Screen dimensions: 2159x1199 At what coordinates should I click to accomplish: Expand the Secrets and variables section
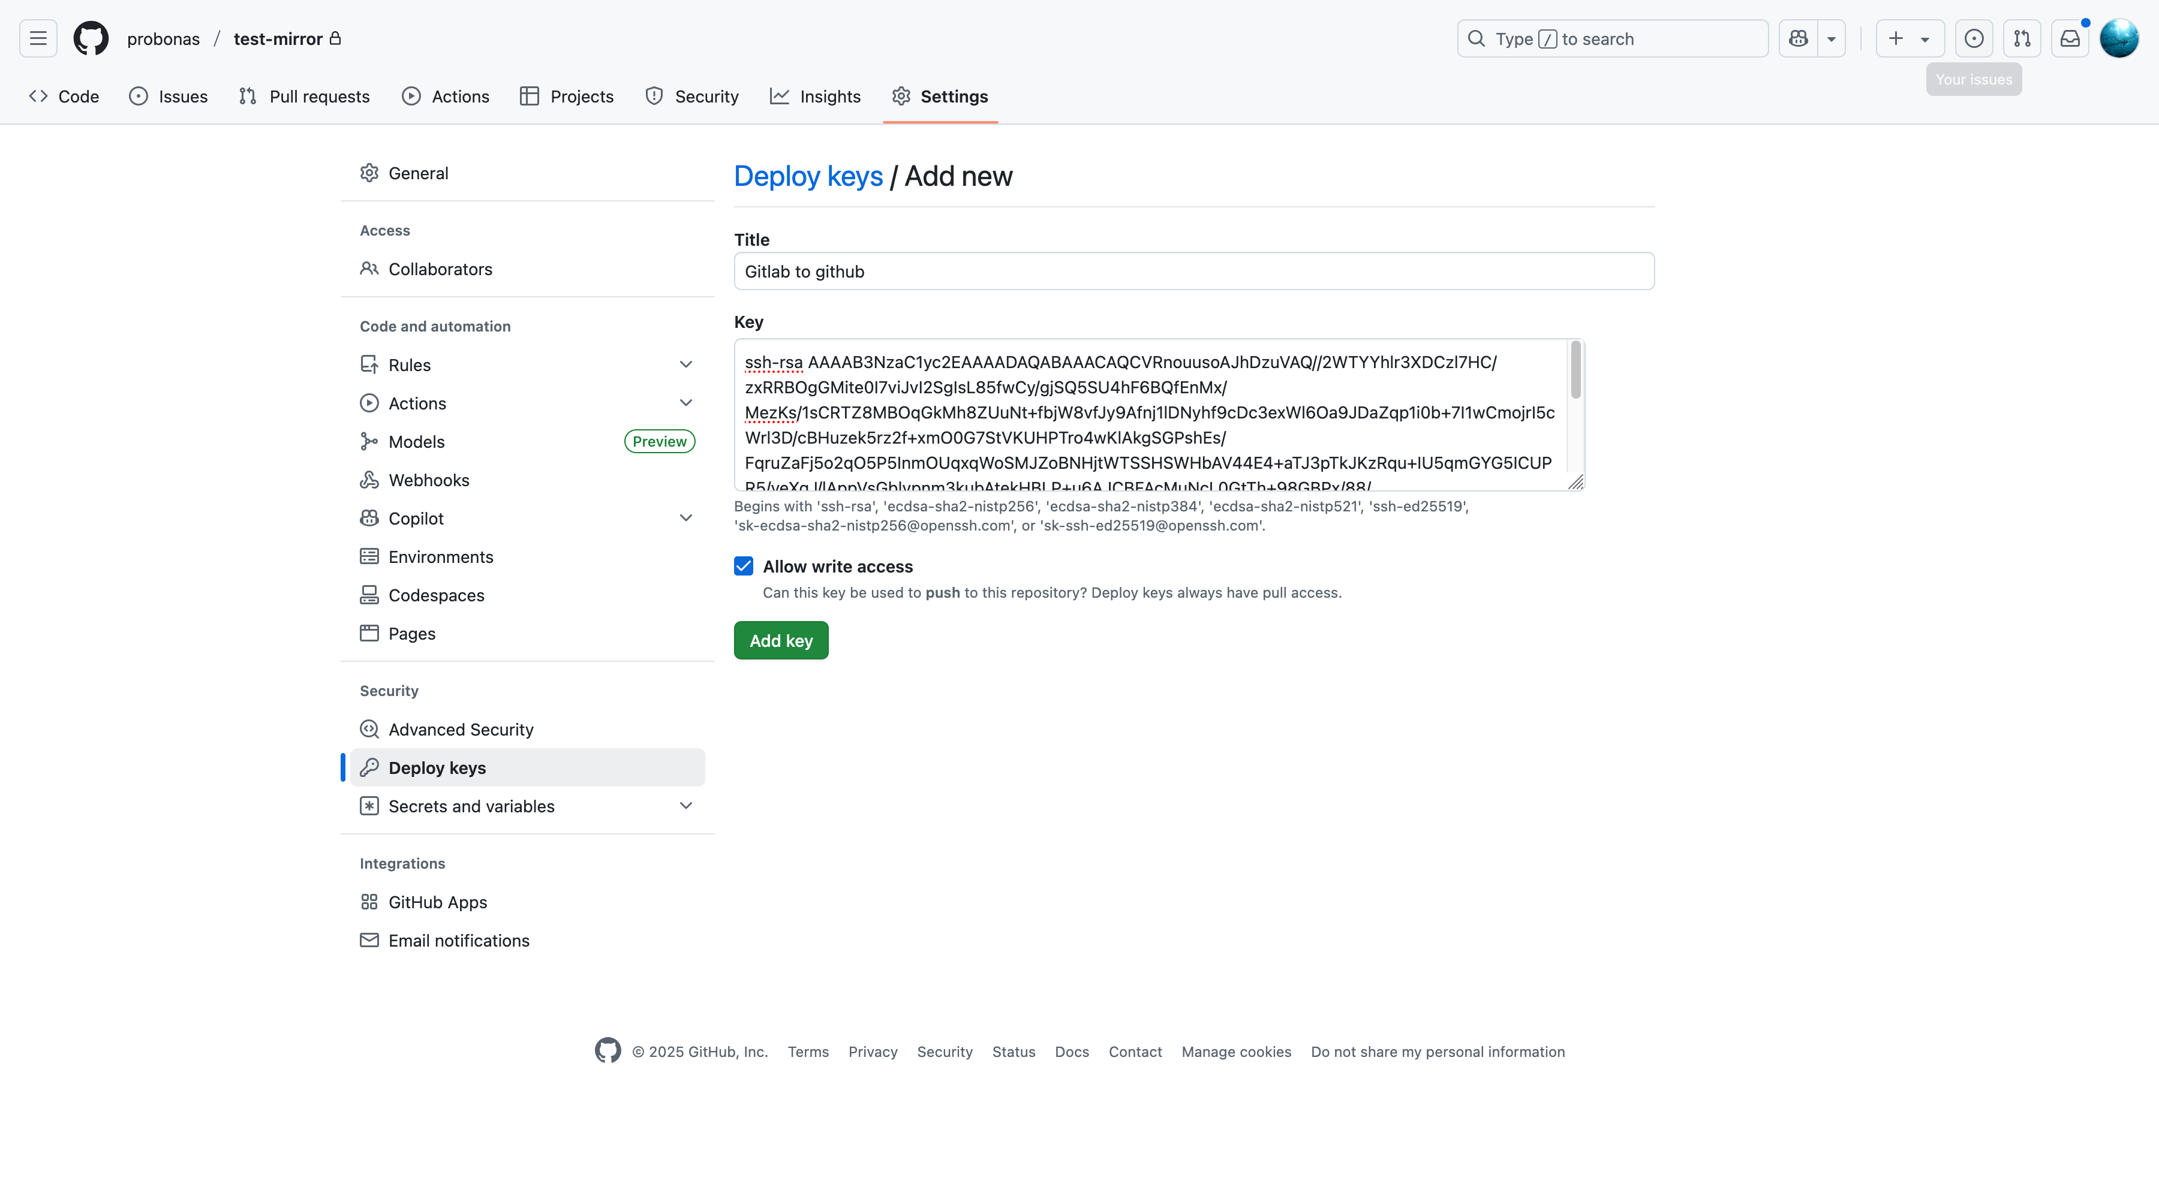[685, 805]
